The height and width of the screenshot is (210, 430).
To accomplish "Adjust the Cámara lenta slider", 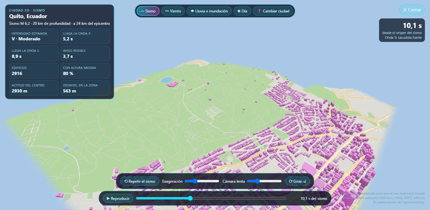I will [264, 181].
